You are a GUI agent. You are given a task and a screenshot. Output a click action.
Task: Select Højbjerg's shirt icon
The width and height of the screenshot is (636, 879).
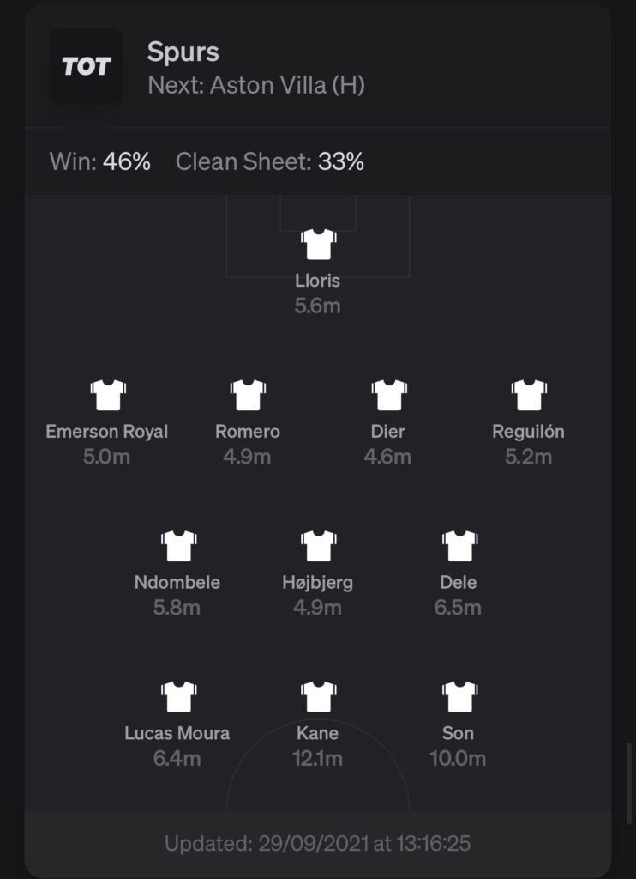(x=318, y=545)
